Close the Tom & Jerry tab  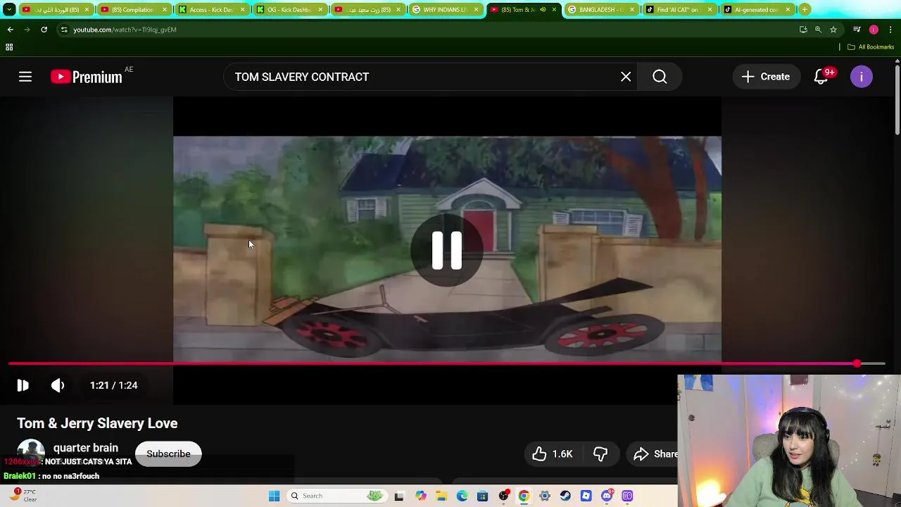[555, 10]
